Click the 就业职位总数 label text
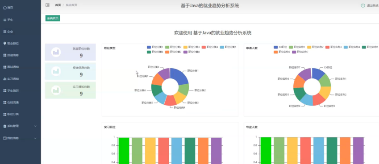 (81, 49)
